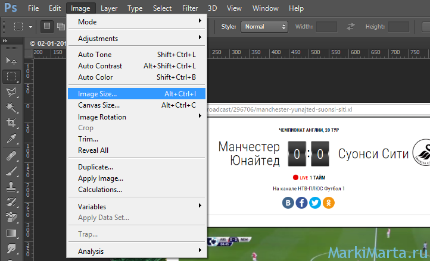Screen dimensions: 430x261
Task: Choose Add to selection mode button
Action: (61, 26)
